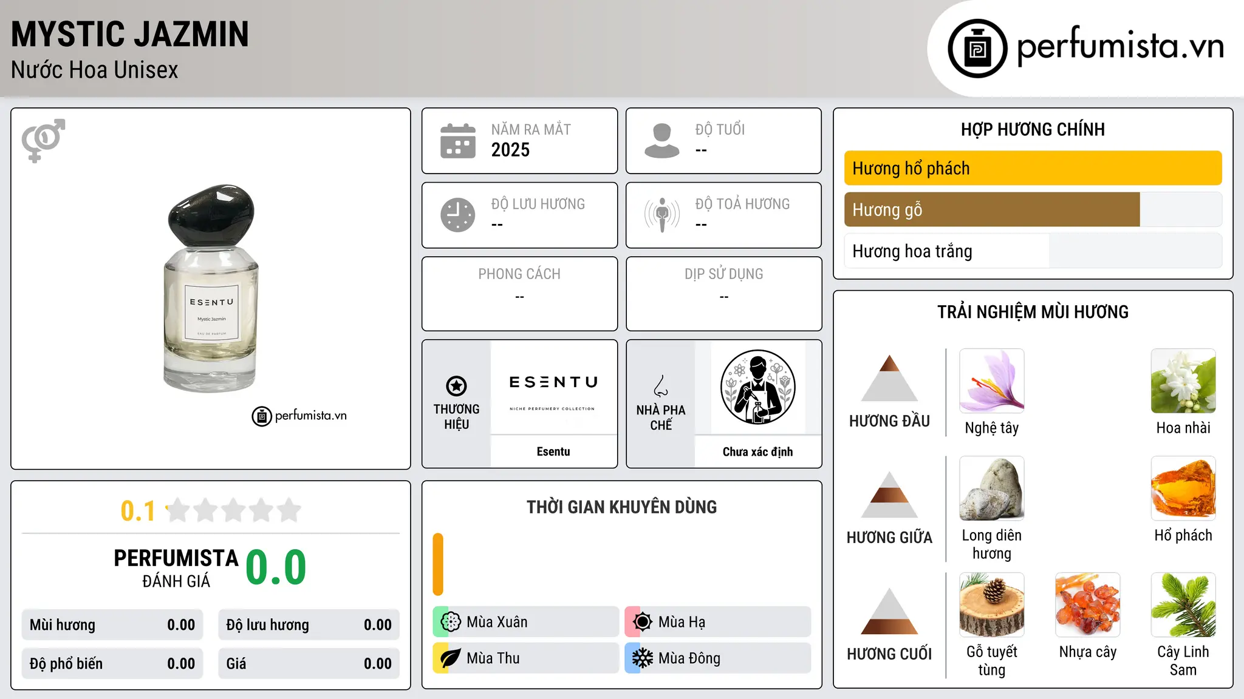Image resolution: width=1244 pixels, height=699 pixels.
Task: Click the Nước Hoa Unisex subtitle
Action: click(94, 70)
